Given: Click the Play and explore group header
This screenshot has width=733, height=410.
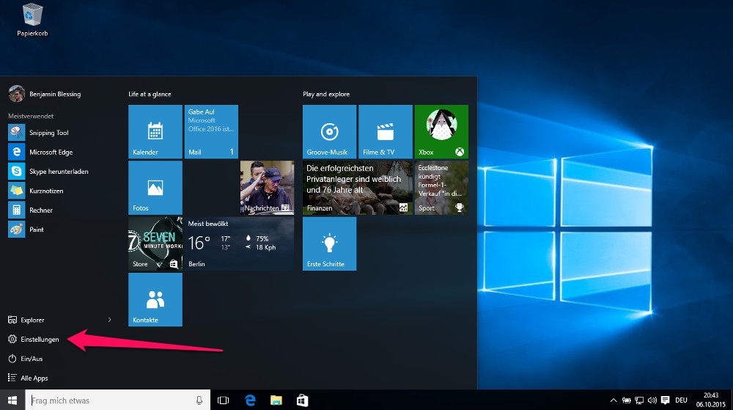Looking at the screenshot, I should [x=326, y=94].
